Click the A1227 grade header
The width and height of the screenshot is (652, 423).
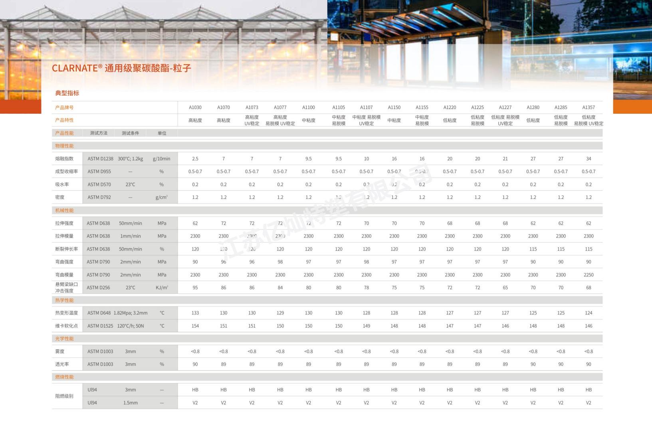click(505, 107)
